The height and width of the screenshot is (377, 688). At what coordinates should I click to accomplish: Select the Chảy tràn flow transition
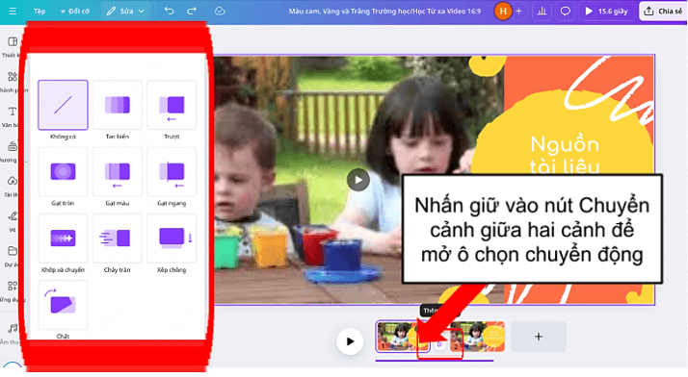(x=118, y=239)
